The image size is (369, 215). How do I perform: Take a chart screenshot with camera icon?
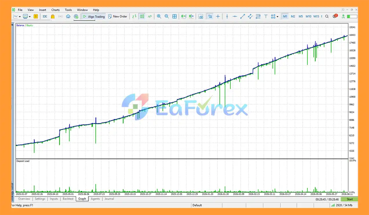pos(201,16)
